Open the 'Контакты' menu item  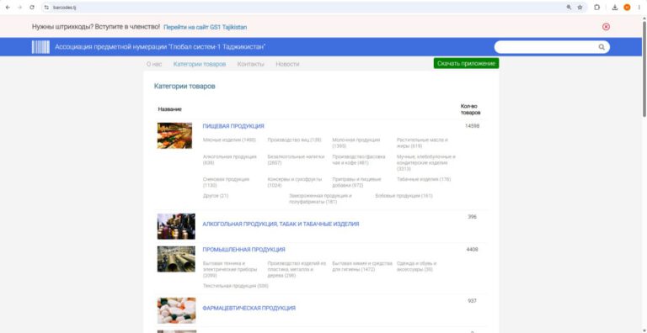(250, 64)
